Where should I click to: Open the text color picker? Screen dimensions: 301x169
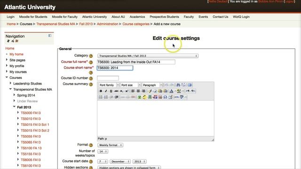(x=171, y=91)
